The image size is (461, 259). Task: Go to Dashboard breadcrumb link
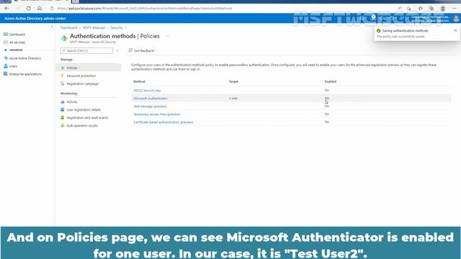[x=69, y=27]
